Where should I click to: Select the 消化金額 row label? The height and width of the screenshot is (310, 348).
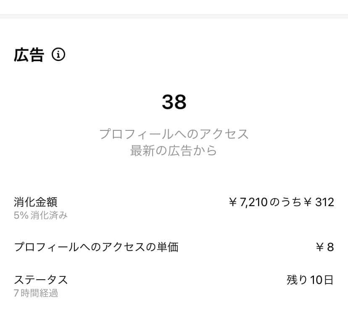(35, 202)
